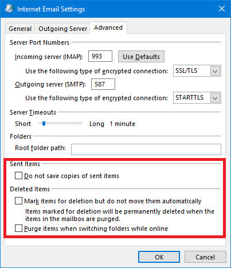Open the Outgoing Server tab
This screenshot has width=231, height=268.
[x=62, y=29]
